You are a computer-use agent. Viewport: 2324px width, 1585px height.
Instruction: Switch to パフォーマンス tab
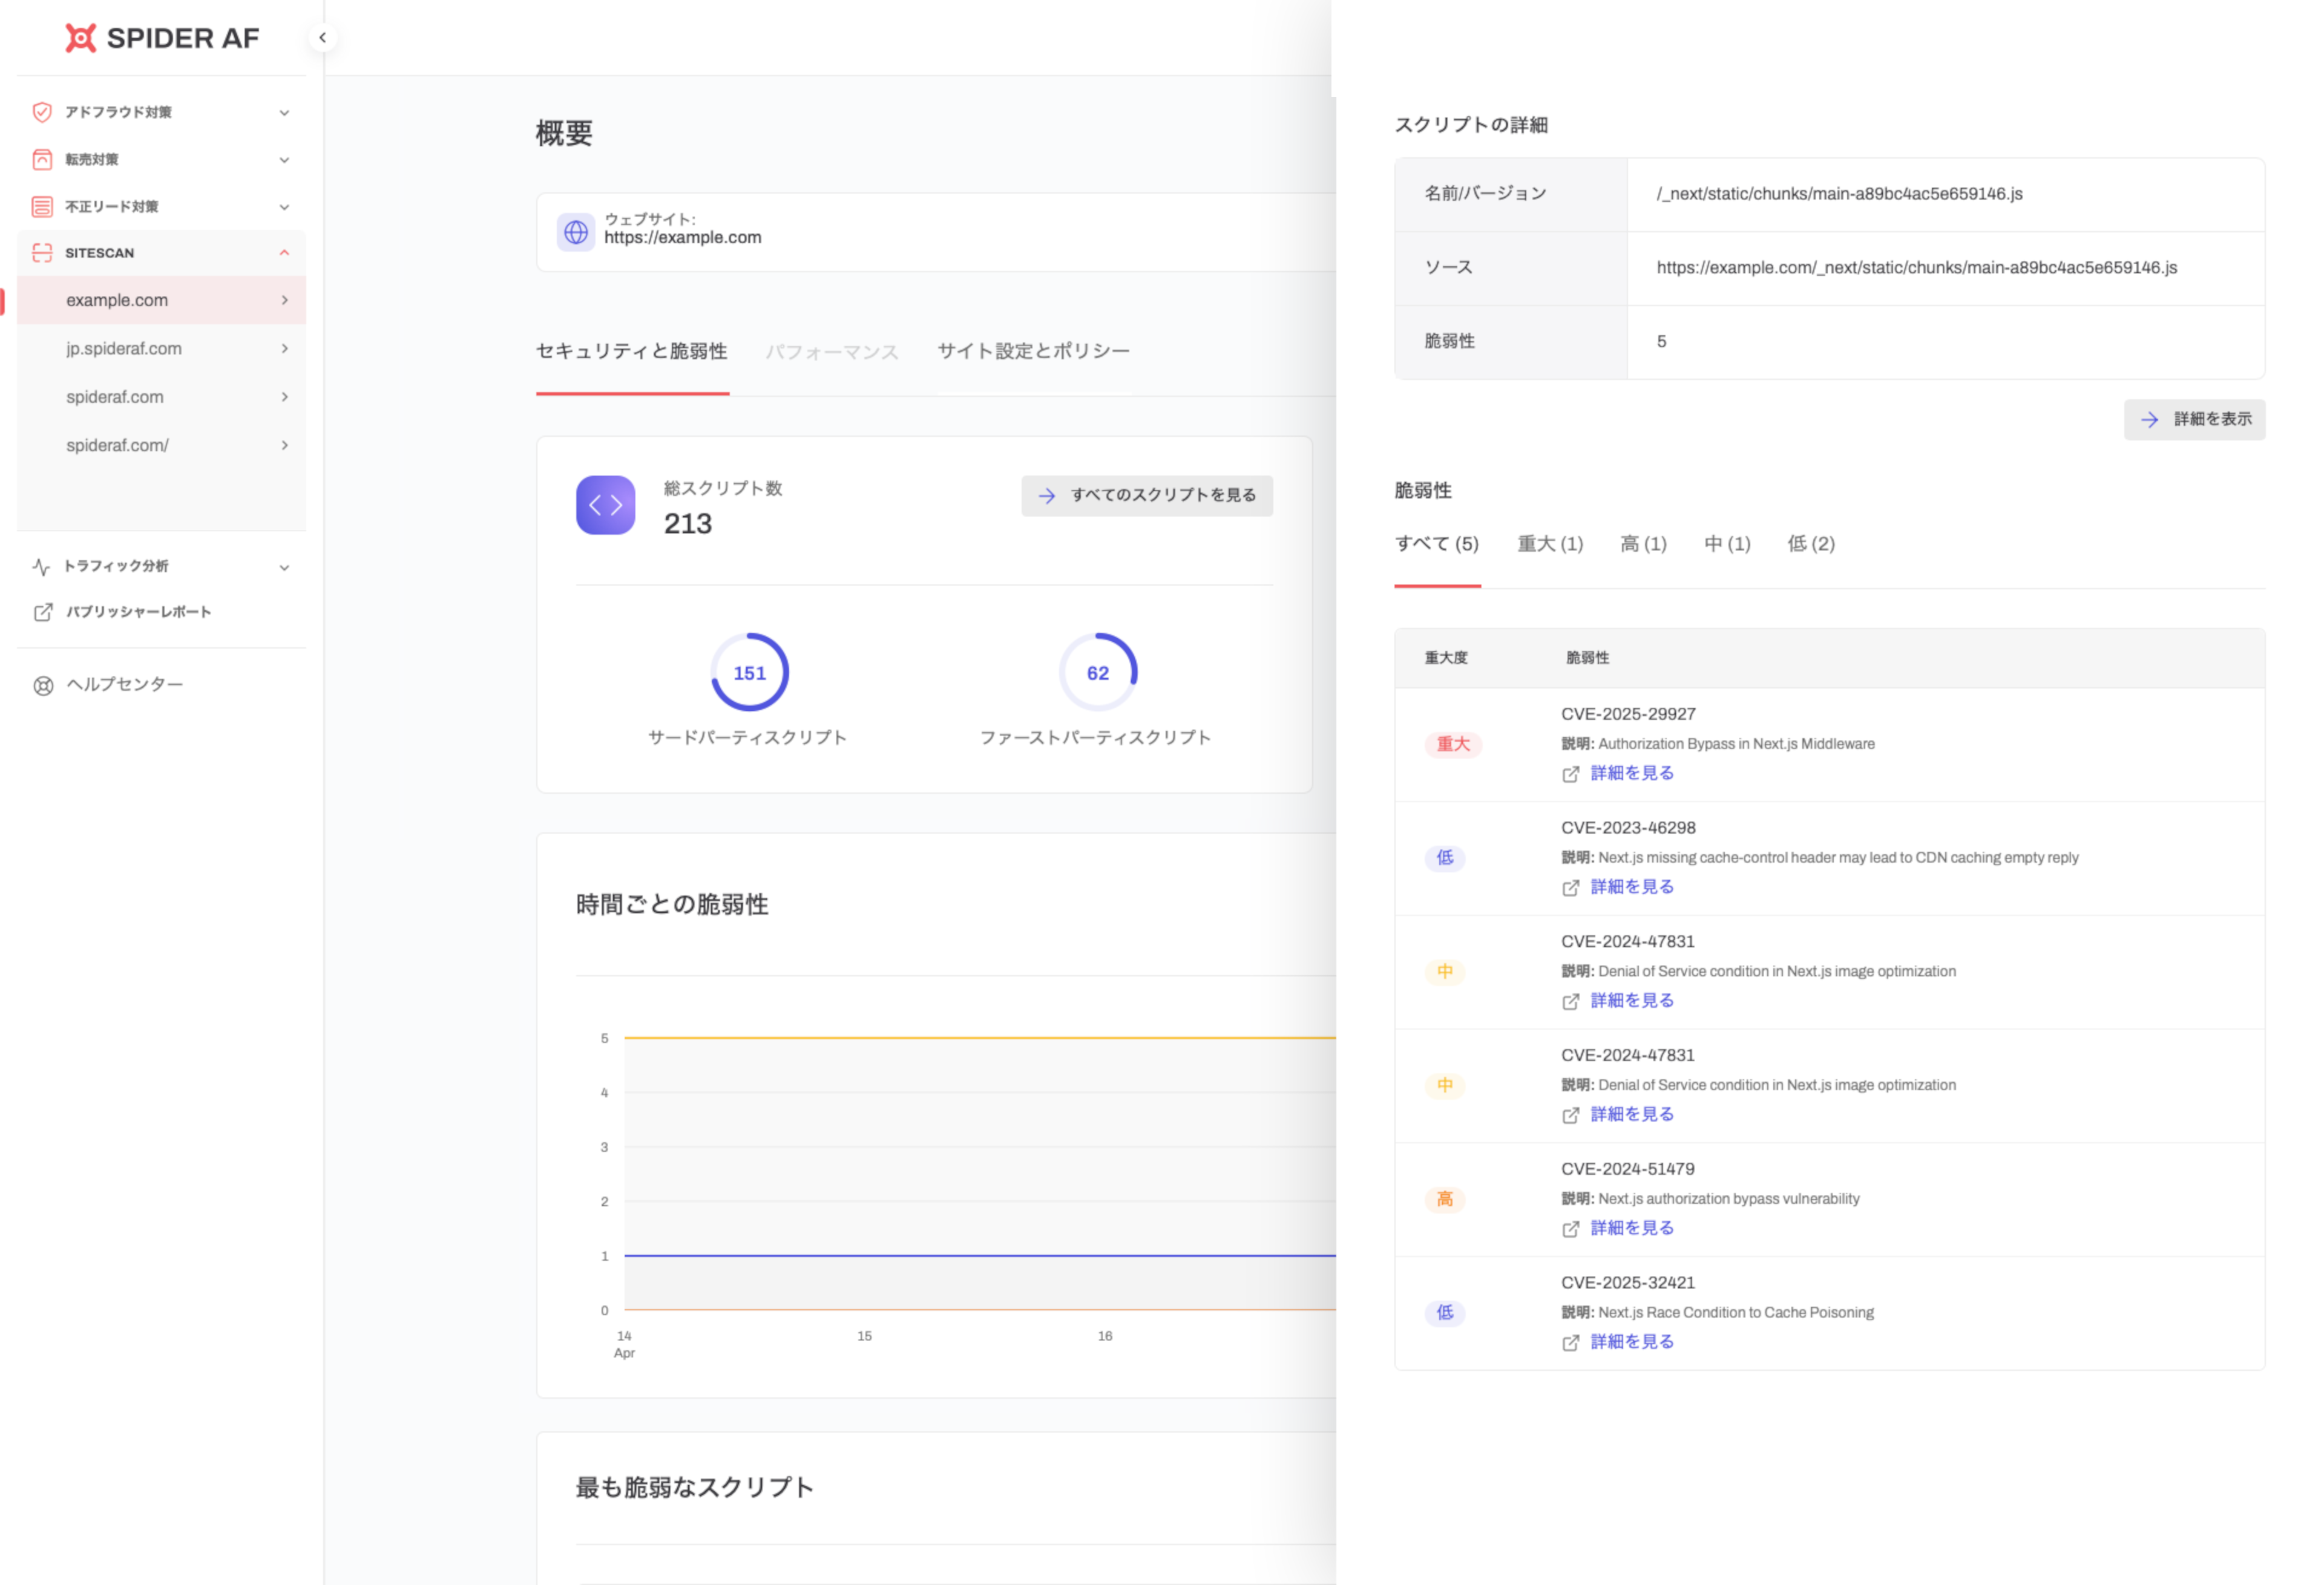pyautogui.click(x=832, y=351)
